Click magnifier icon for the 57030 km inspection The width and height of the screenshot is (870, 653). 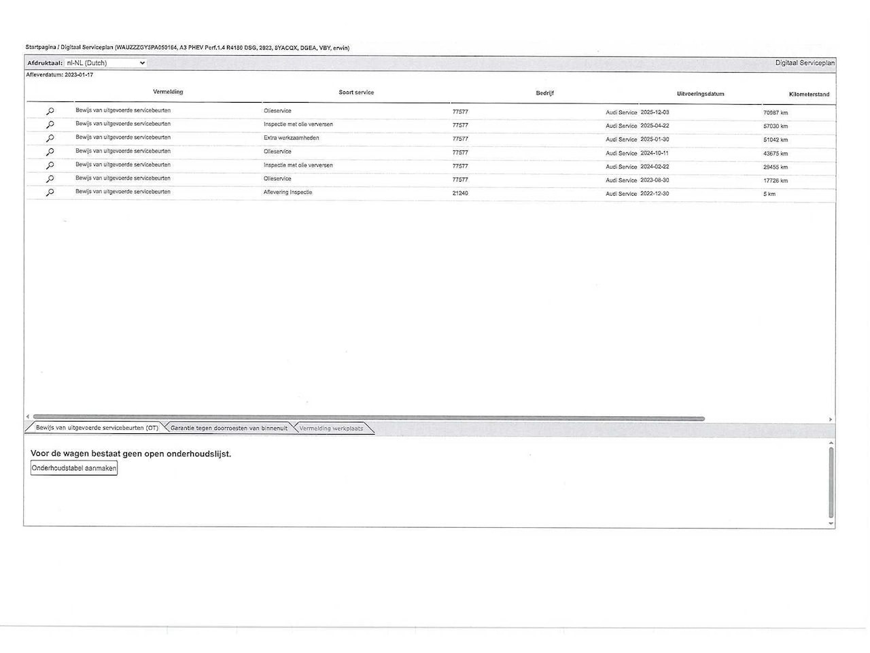point(50,125)
